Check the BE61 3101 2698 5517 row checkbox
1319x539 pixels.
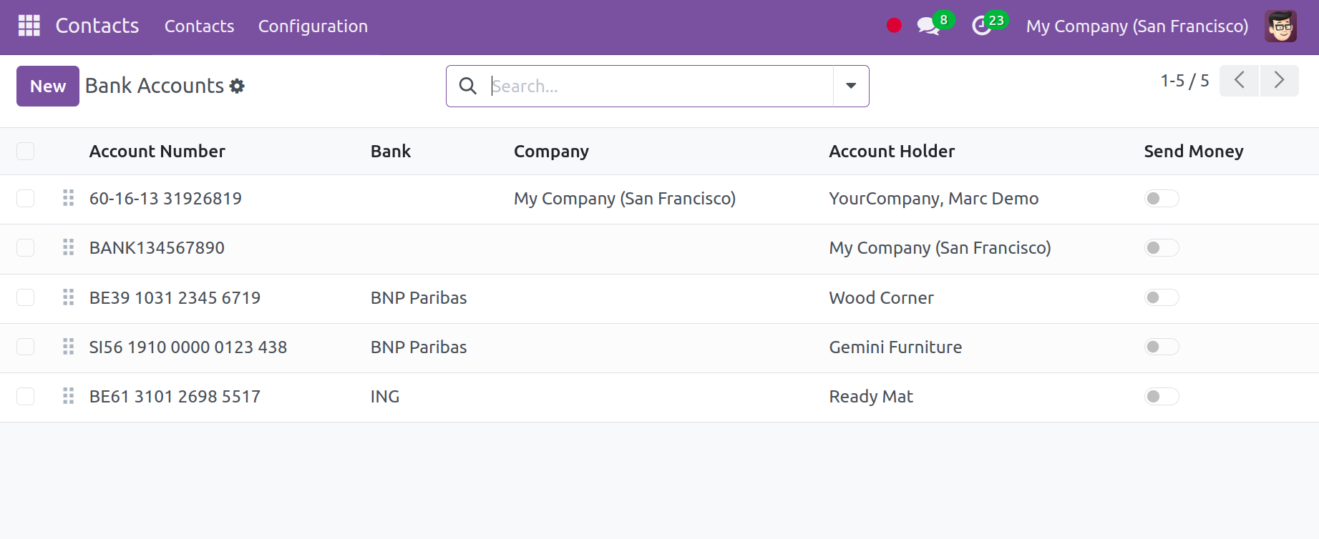[x=26, y=396]
